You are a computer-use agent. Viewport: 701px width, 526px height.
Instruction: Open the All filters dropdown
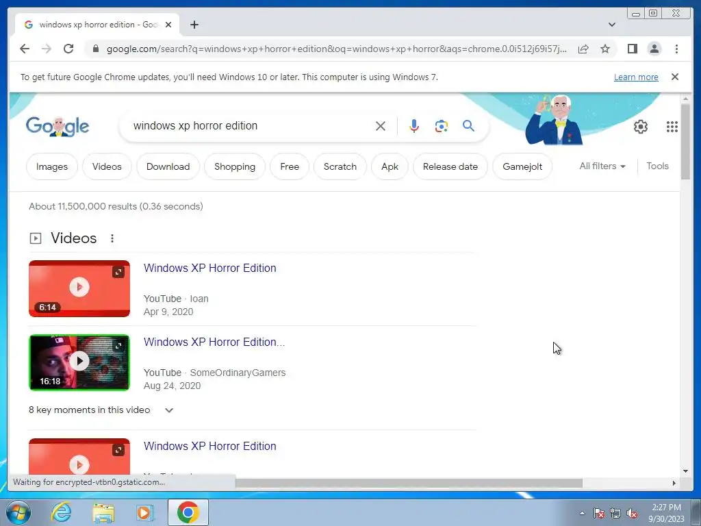pyautogui.click(x=602, y=166)
